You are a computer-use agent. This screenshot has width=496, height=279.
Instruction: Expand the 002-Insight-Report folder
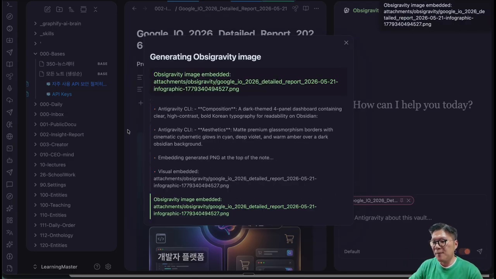[x=35, y=134]
